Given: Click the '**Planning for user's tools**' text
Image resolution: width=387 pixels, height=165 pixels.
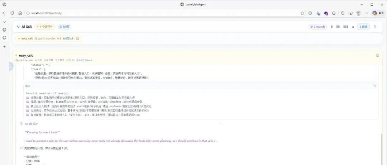Looking at the screenshot, I should click(42, 132).
